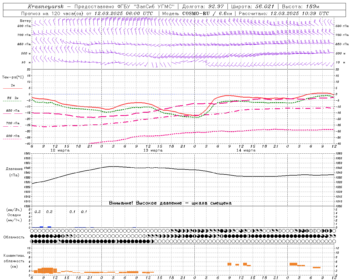Image resolution: width=350 pixels, height=280 pixels.
Task: Click the "Облачность" cloud cover label
Action: 14,237
